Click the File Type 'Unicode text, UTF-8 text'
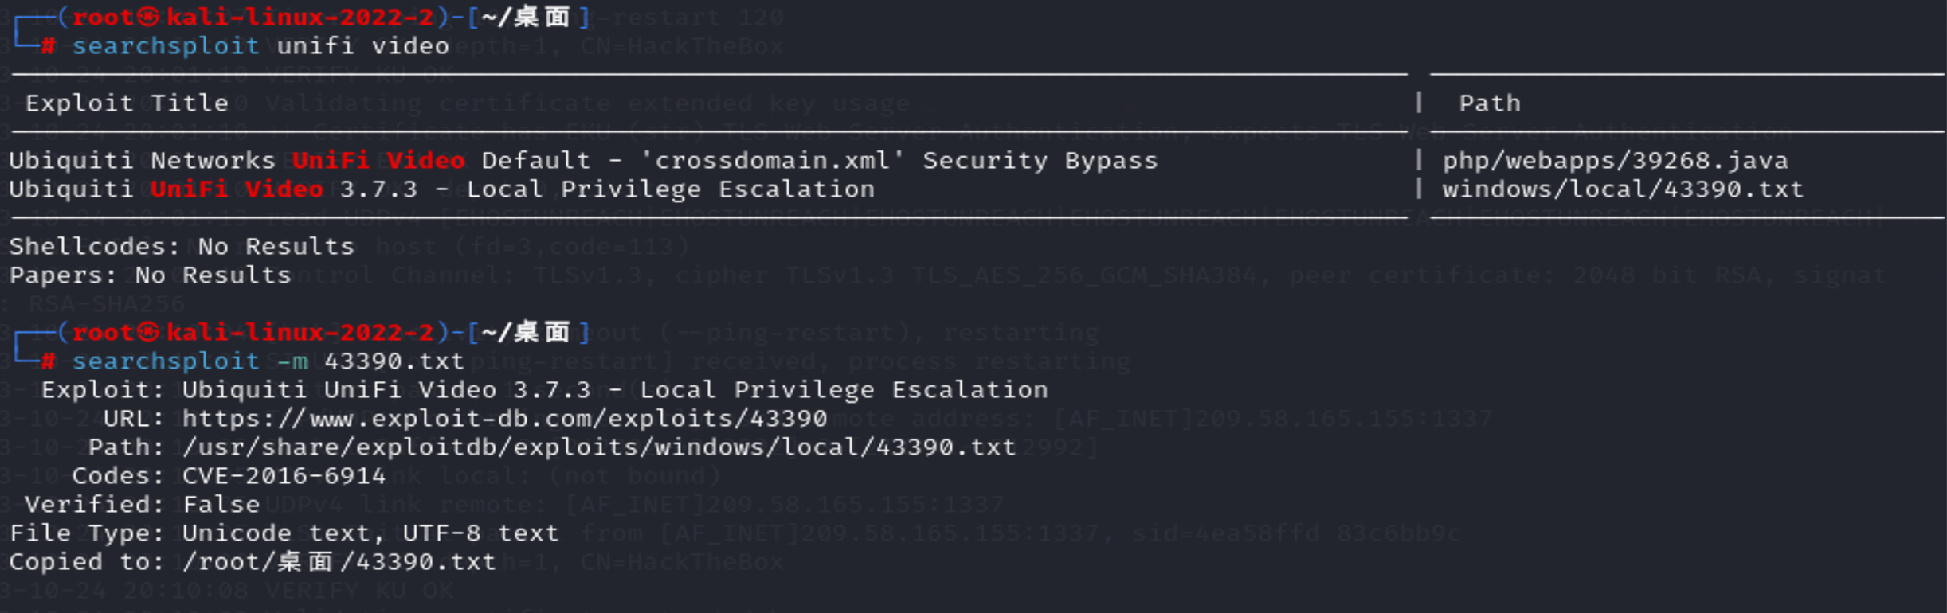Viewport: 1947px width, 613px height. [x=370, y=533]
